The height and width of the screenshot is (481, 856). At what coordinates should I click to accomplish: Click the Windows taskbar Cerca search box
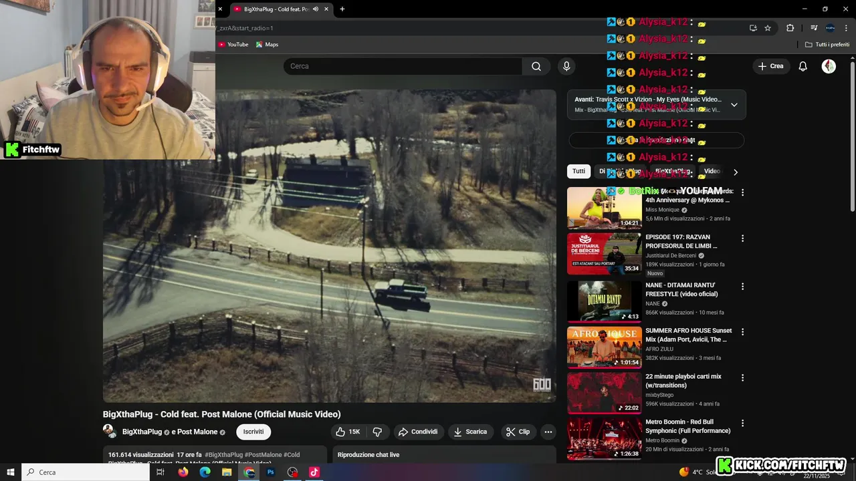tap(86, 472)
